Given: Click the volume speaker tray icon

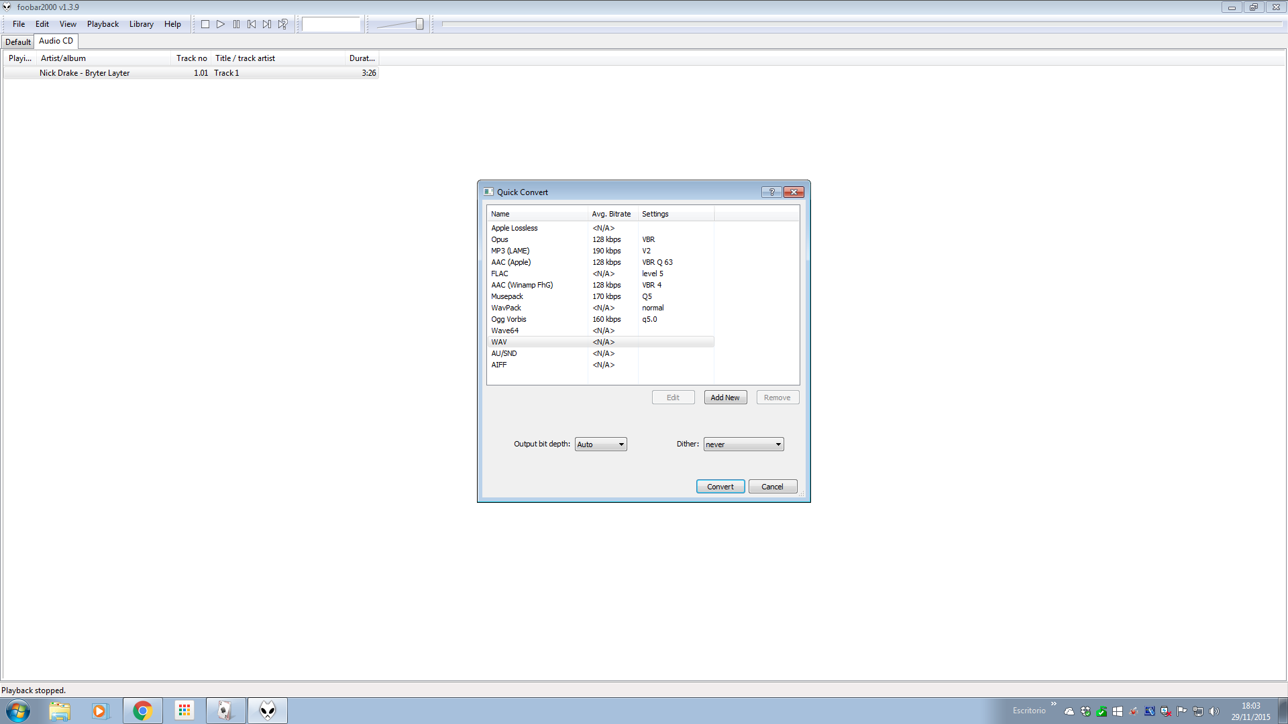Looking at the screenshot, I should coord(1214,711).
